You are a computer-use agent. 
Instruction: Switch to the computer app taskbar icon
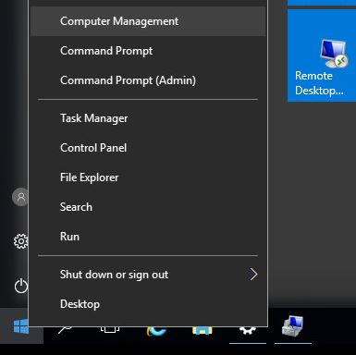[x=293, y=326]
